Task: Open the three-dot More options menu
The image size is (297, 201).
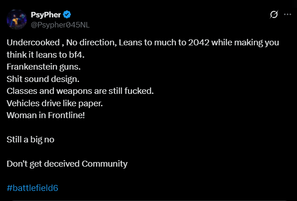Action: coord(287,15)
